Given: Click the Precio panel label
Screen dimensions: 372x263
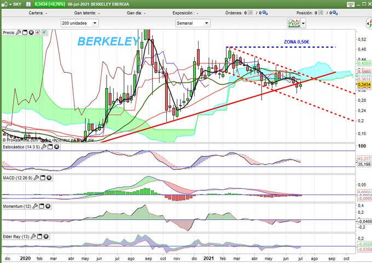Looking at the screenshot, I should (x=9, y=33).
